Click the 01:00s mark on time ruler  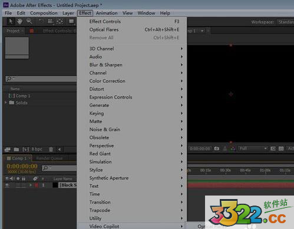point(265,170)
